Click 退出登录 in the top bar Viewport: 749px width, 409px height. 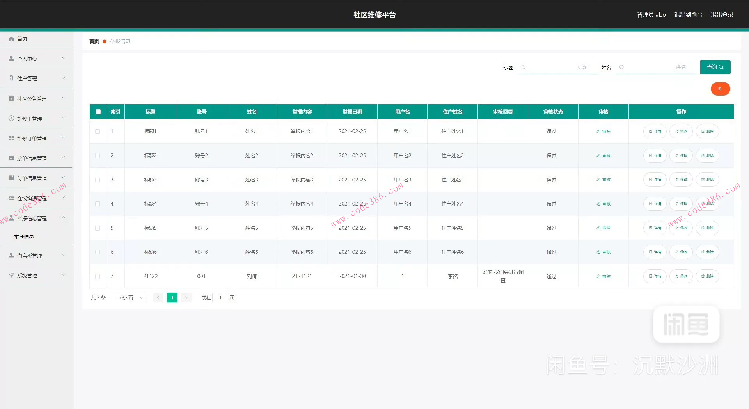(721, 15)
